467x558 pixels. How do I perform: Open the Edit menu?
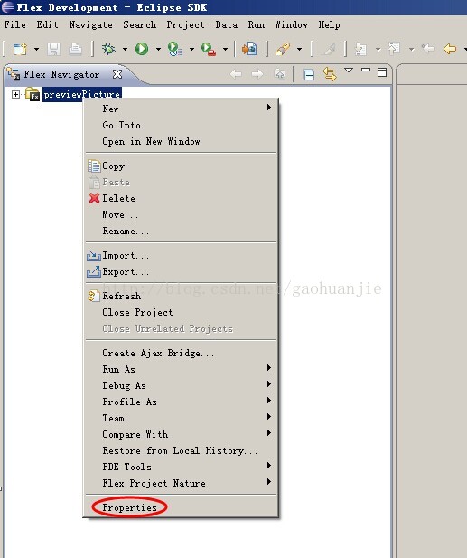[47, 25]
